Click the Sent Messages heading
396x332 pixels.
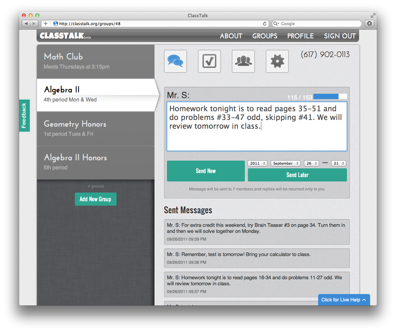click(188, 210)
